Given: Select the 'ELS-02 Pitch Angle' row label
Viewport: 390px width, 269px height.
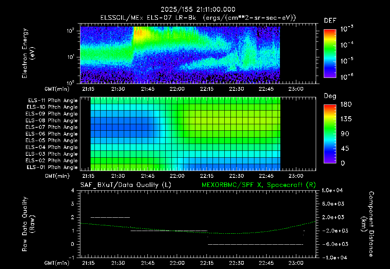Looking at the screenshot, I should (x=51, y=161).
